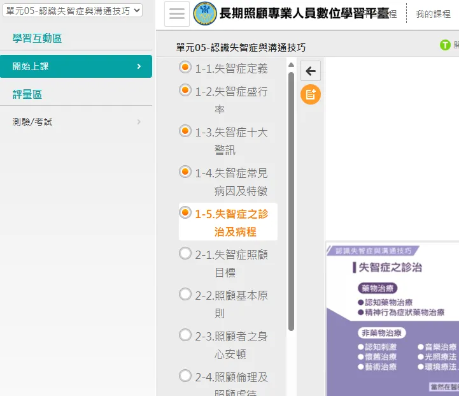This screenshot has height=396, width=459.
Task: Click 非藥物治療 label on slide
Action: [381, 333]
